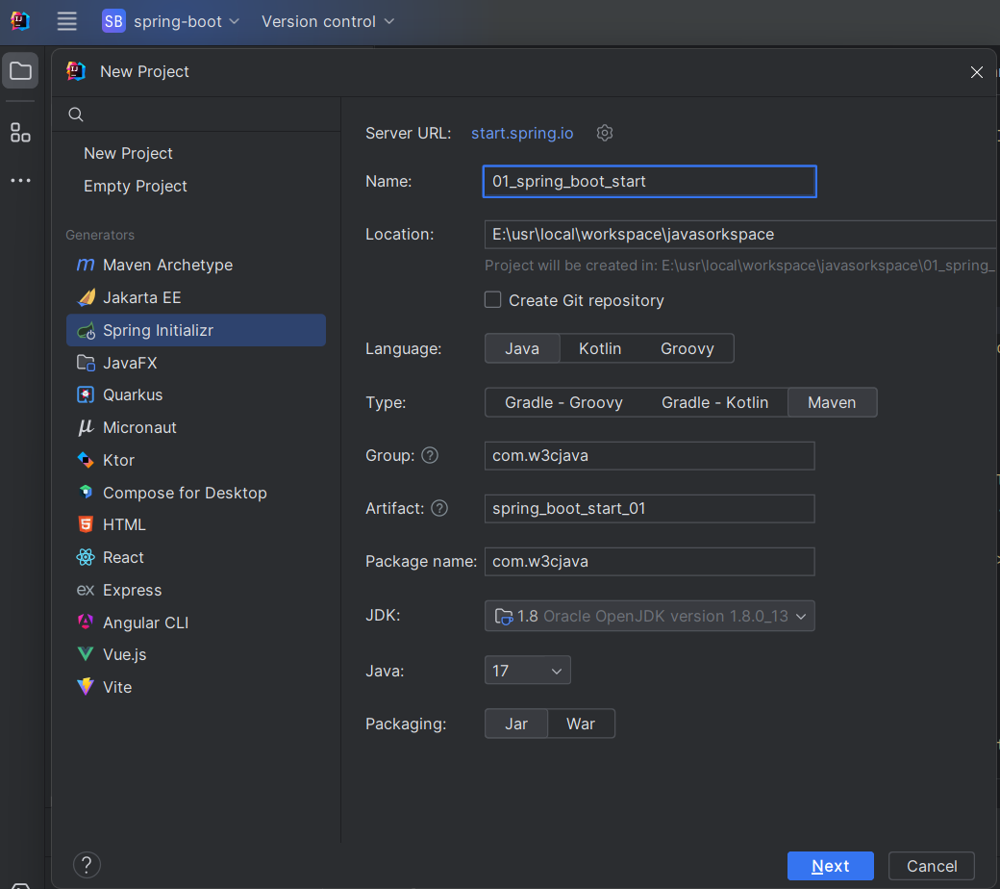Select the Vue.js generator

tap(196, 655)
